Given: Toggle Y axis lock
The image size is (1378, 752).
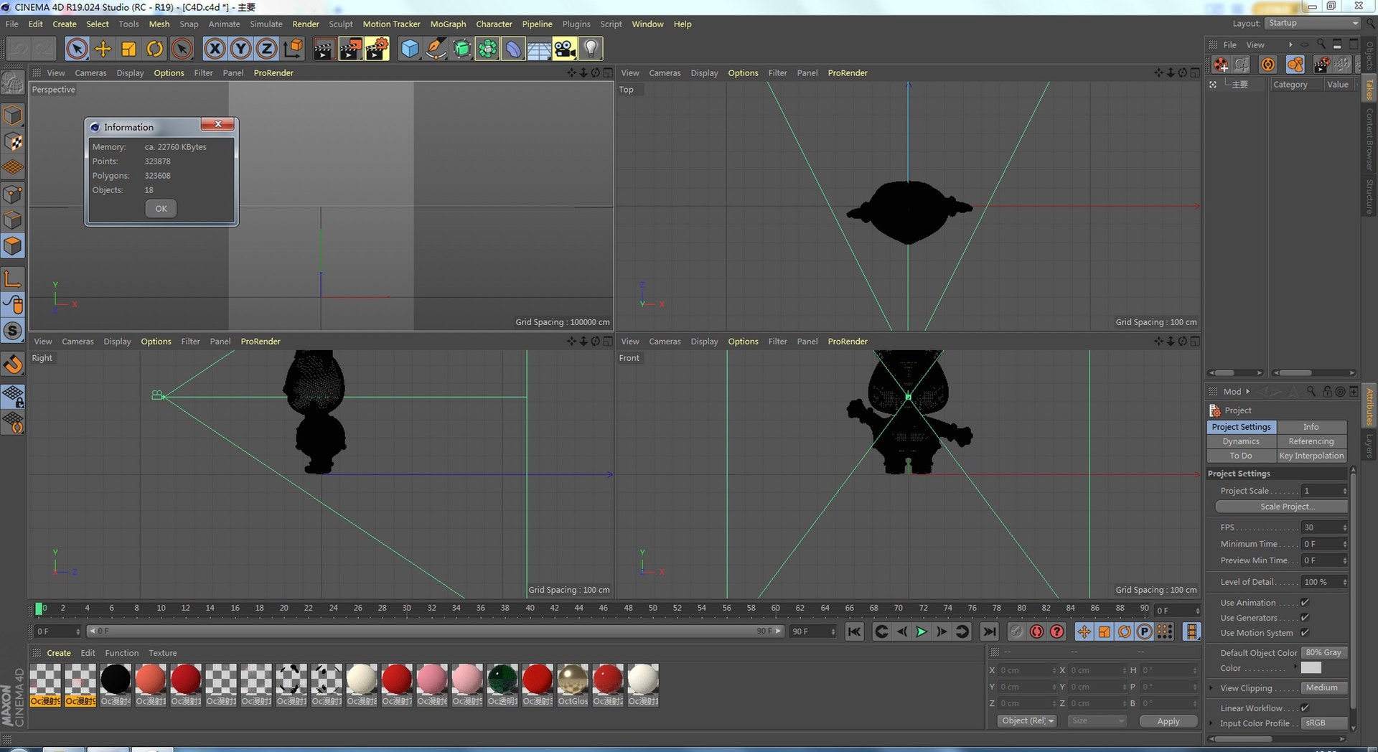Looking at the screenshot, I should click(x=240, y=49).
